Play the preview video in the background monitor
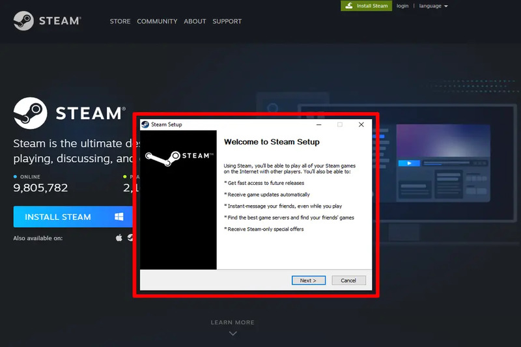Viewport: 521px width, 347px height. [409, 163]
